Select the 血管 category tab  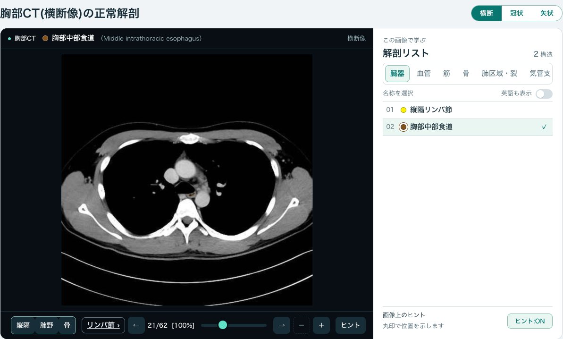pyautogui.click(x=424, y=74)
